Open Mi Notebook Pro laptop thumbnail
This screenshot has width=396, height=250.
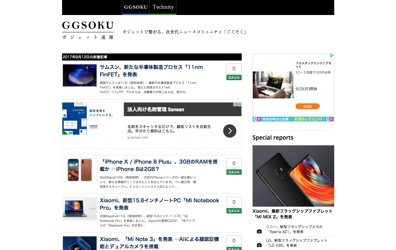point(80,209)
